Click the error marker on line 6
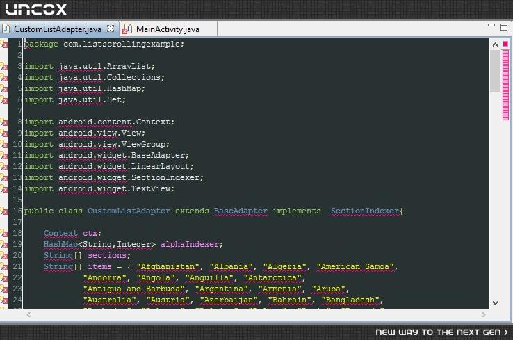 click(3, 100)
